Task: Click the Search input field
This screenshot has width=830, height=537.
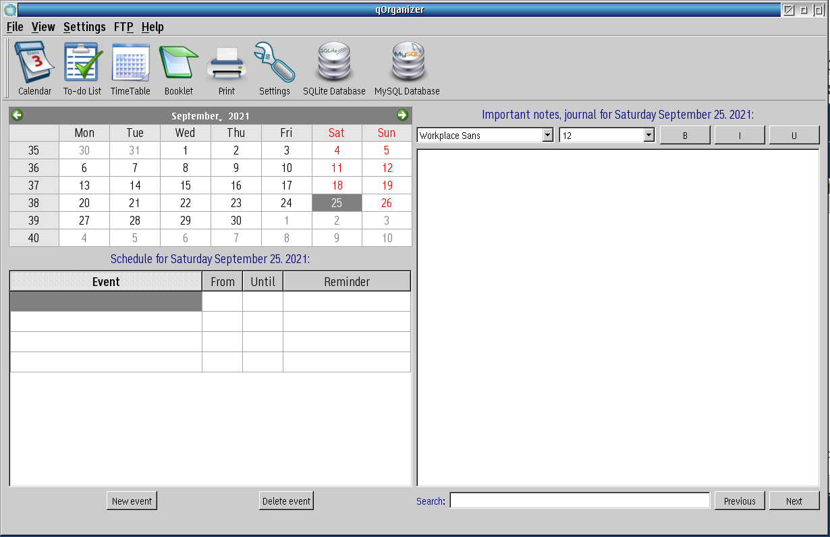Action: tap(580, 501)
